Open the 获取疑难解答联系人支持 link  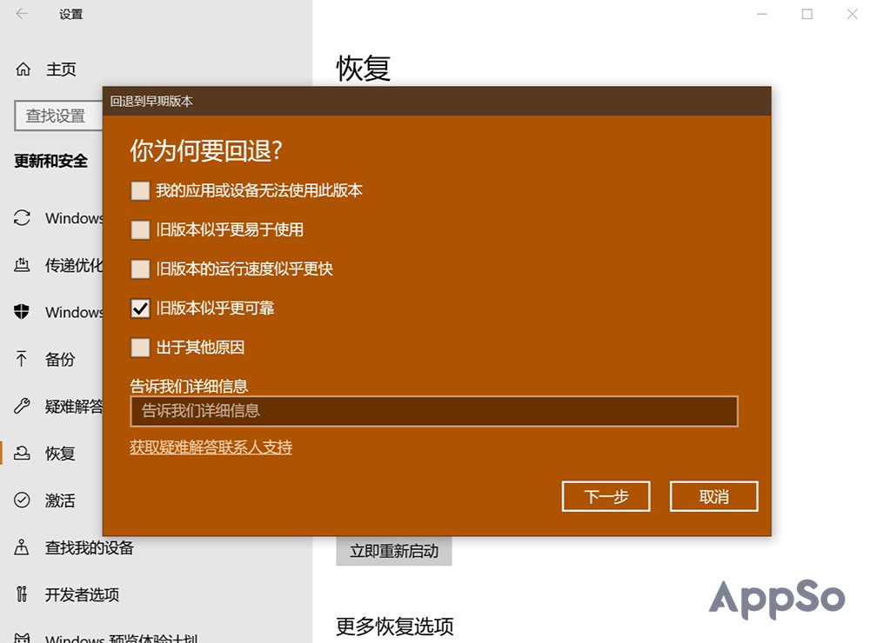(x=209, y=447)
